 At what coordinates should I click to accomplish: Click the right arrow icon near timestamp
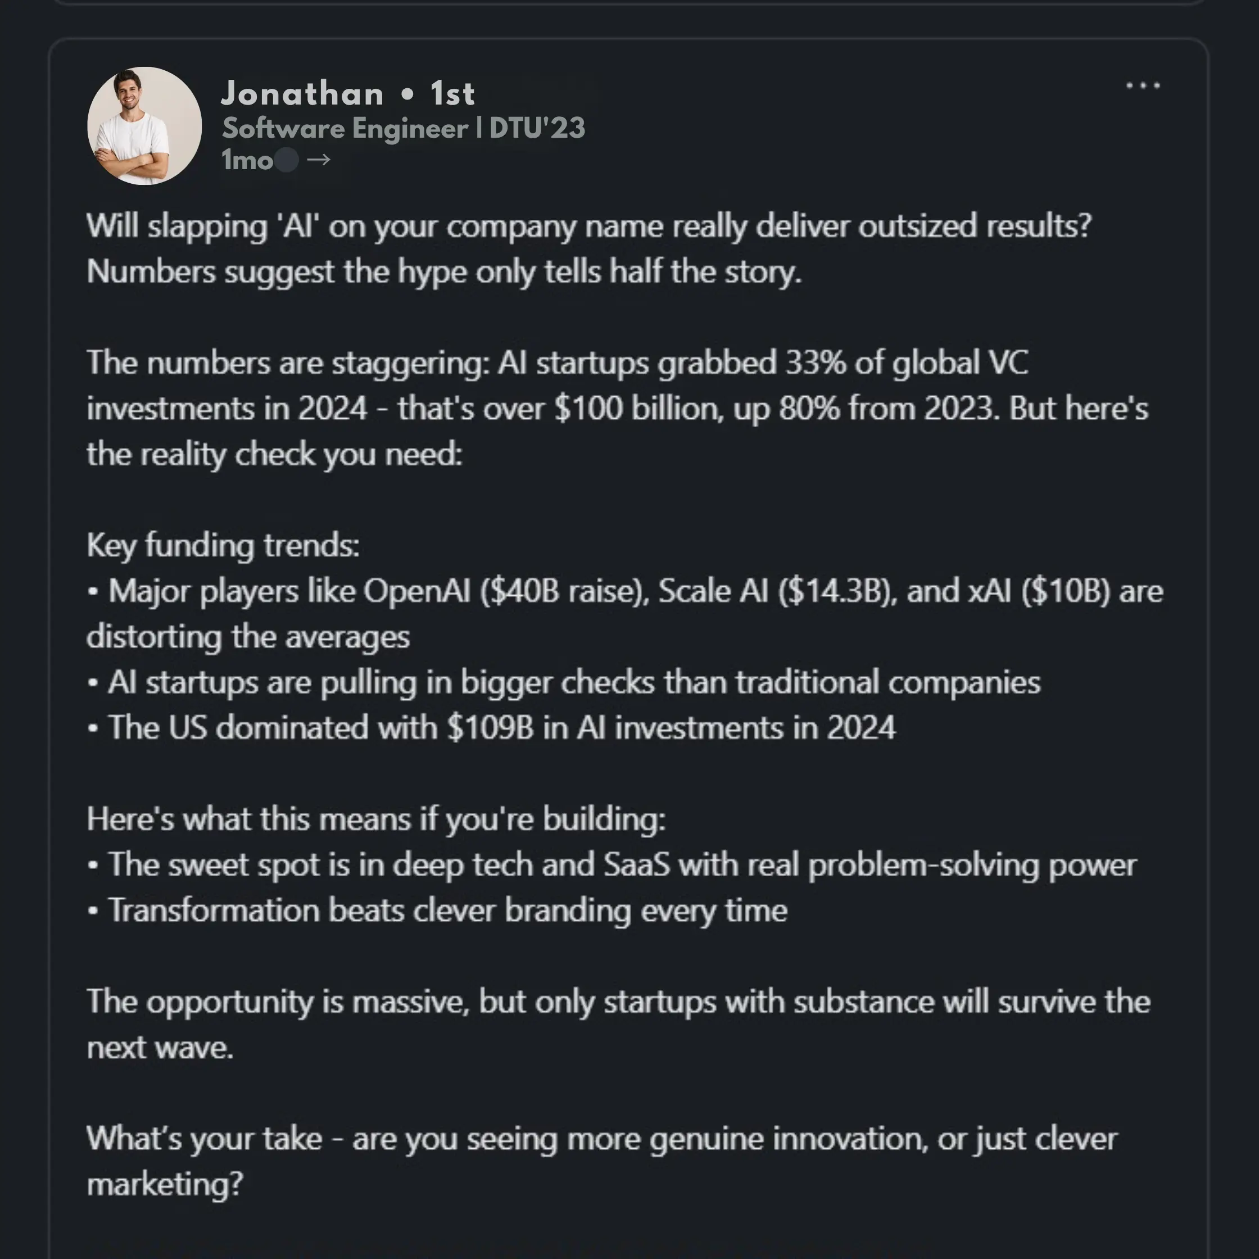pos(319,160)
